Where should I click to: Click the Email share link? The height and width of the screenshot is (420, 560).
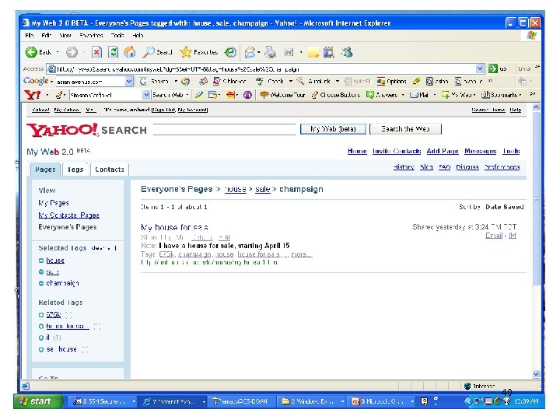(x=494, y=236)
